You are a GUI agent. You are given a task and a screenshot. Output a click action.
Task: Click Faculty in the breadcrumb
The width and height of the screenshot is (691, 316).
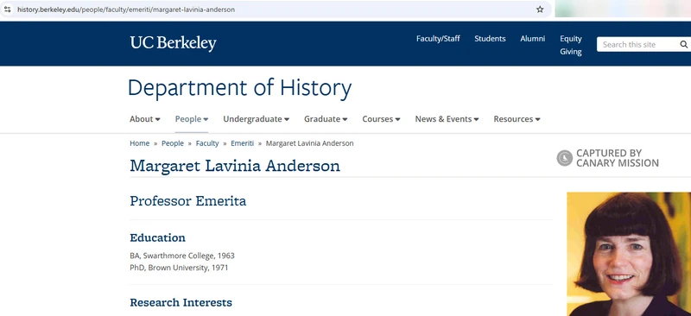coord(207,143)
